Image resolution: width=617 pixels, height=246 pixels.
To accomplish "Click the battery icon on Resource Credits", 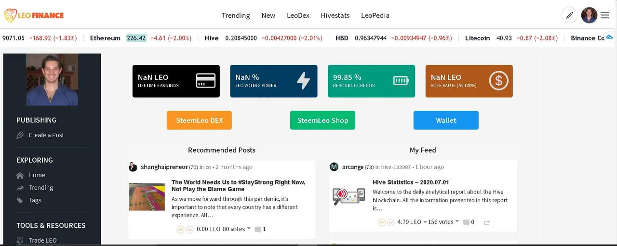I will coord(401,80).
